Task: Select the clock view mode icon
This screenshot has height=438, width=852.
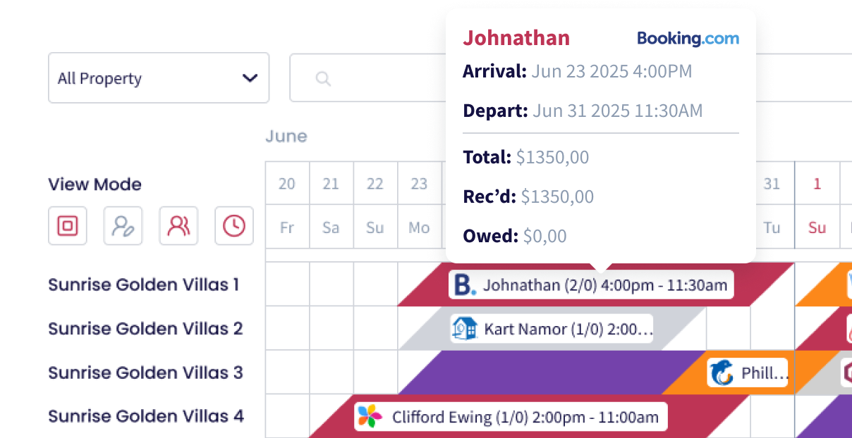Action: [234, 225]
